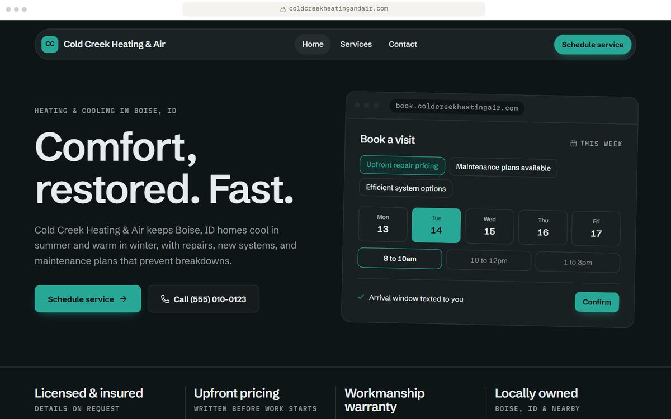Select the Efficient system options chip

click(x=406, y=188)
